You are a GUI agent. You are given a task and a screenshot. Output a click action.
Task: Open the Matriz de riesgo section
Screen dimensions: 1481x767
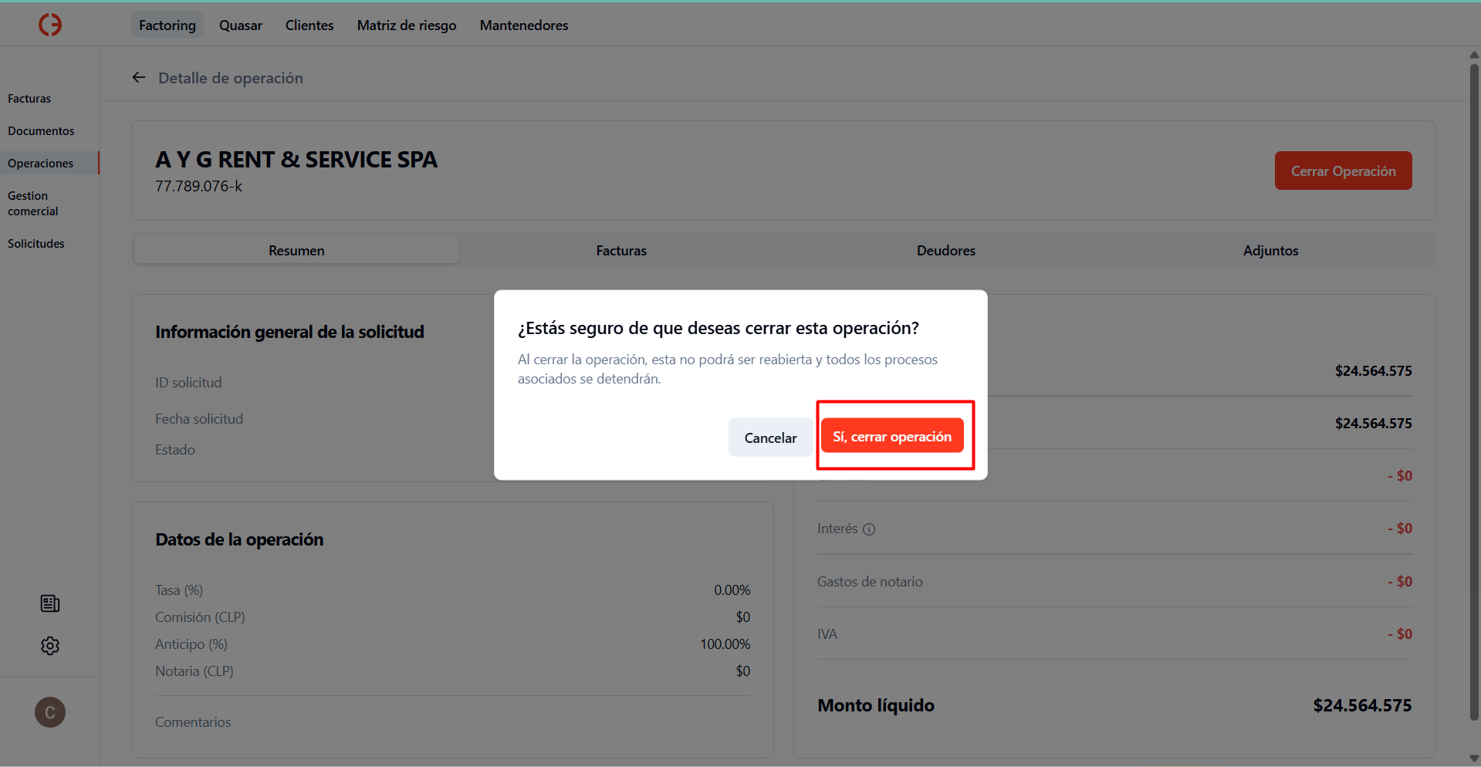coord(406,25)
